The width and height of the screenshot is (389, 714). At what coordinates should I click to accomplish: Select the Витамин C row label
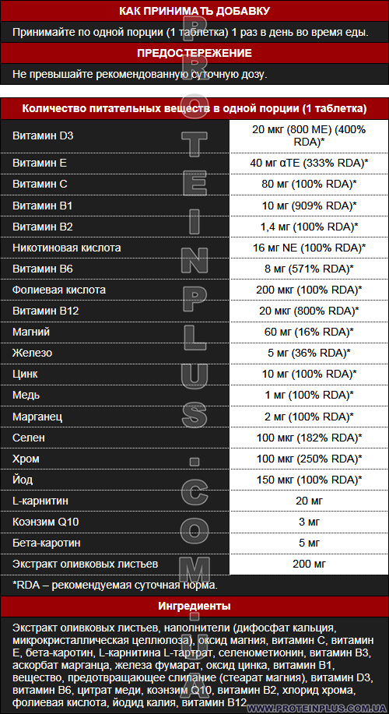point(40,184)
